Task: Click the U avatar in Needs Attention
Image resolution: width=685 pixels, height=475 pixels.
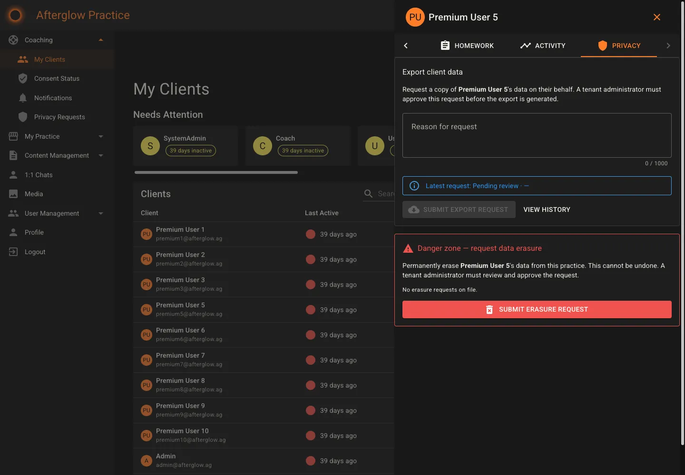Action: point(375,146)
